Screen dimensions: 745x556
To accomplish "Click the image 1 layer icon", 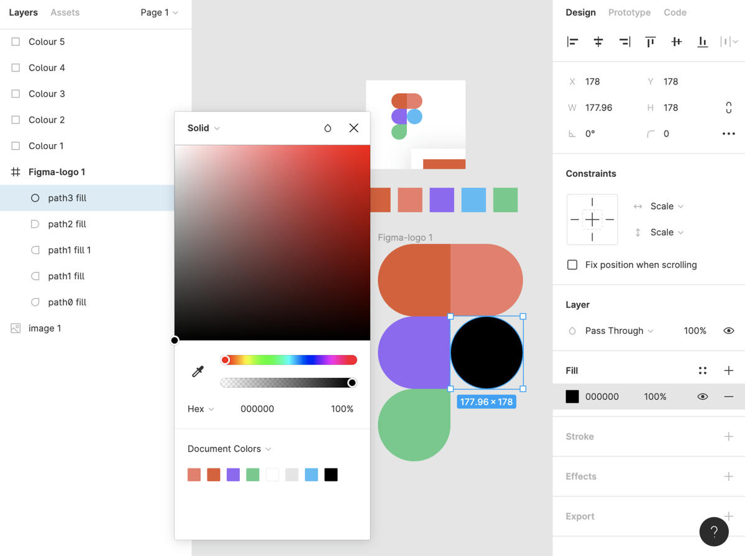I will pyautogui.click(x=16, y=328).
